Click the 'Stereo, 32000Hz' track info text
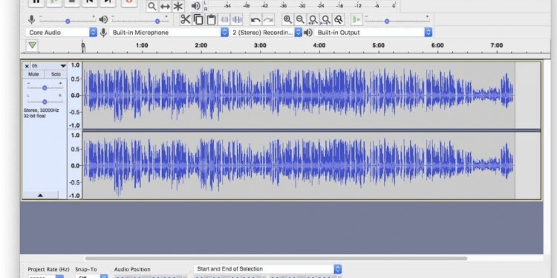The height and width of the screenshot is (278, 557). [41, 110]
